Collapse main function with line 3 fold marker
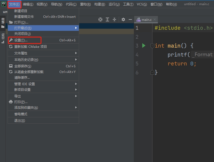The height and width of the screenshot is (162, 214). click(x=152, y=46)
